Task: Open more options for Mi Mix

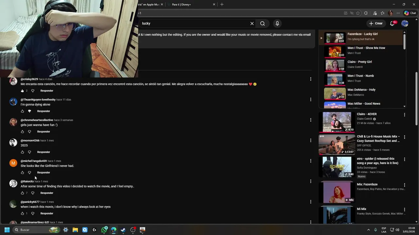Action: tap(405, 210)
